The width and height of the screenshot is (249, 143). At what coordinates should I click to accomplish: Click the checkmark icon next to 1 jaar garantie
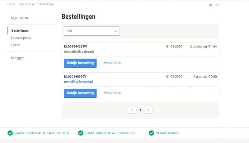click(81, 133)
